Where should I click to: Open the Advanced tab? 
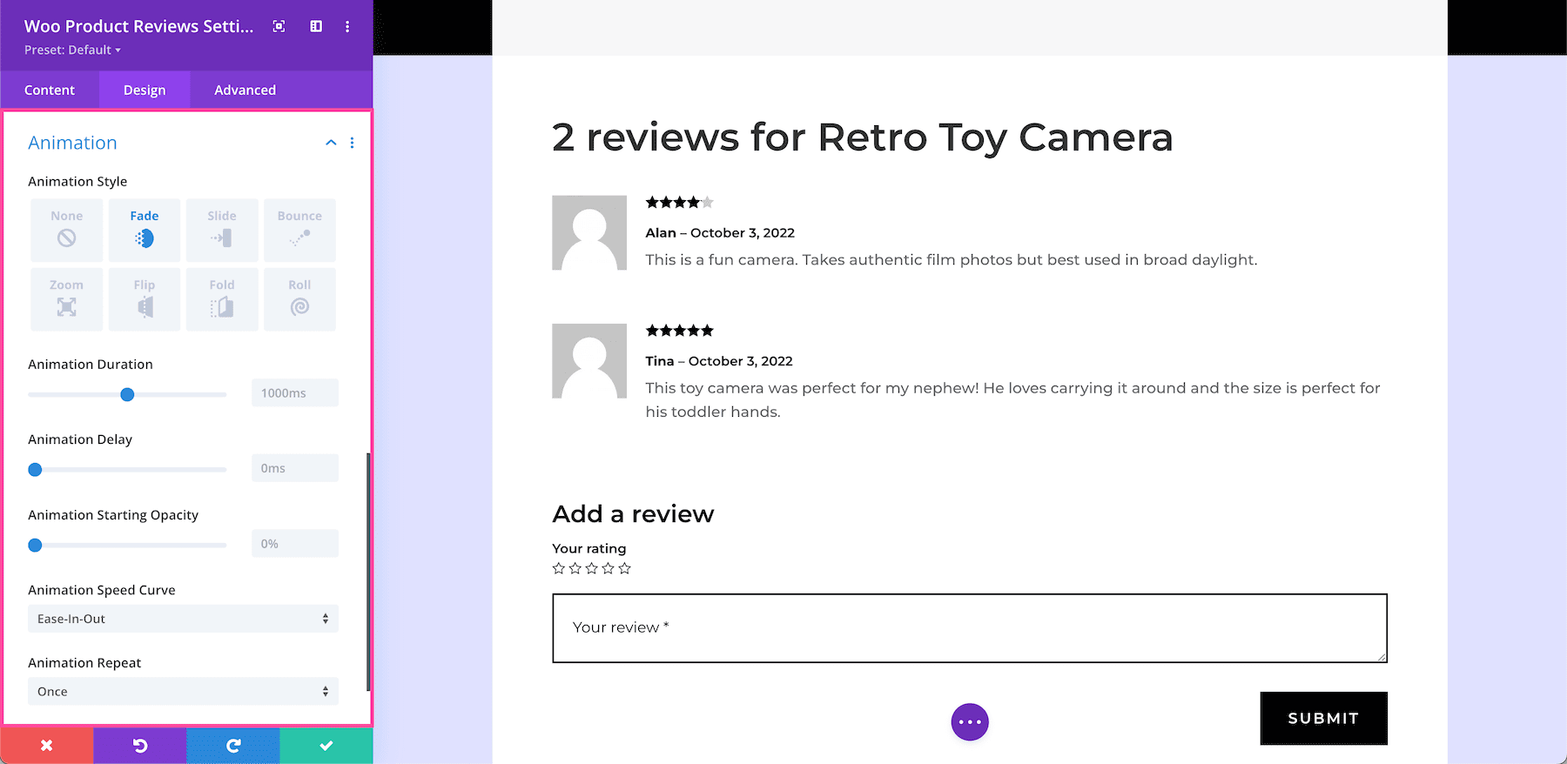click(x=245, y=90)
